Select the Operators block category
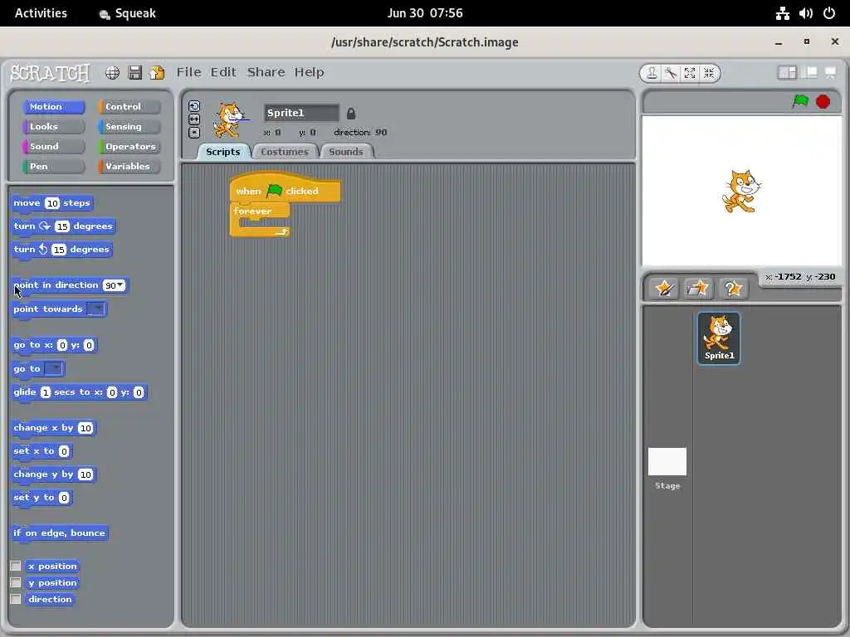The width and height of the screenshot is (850, 637). click(129, 146)
